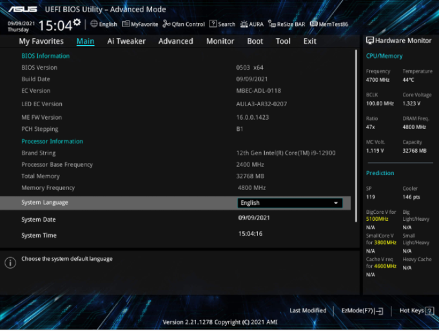Viewport: 439px width, 331px height.
Task: Click the EzMode(F7) button
Action: click(362, 310)
